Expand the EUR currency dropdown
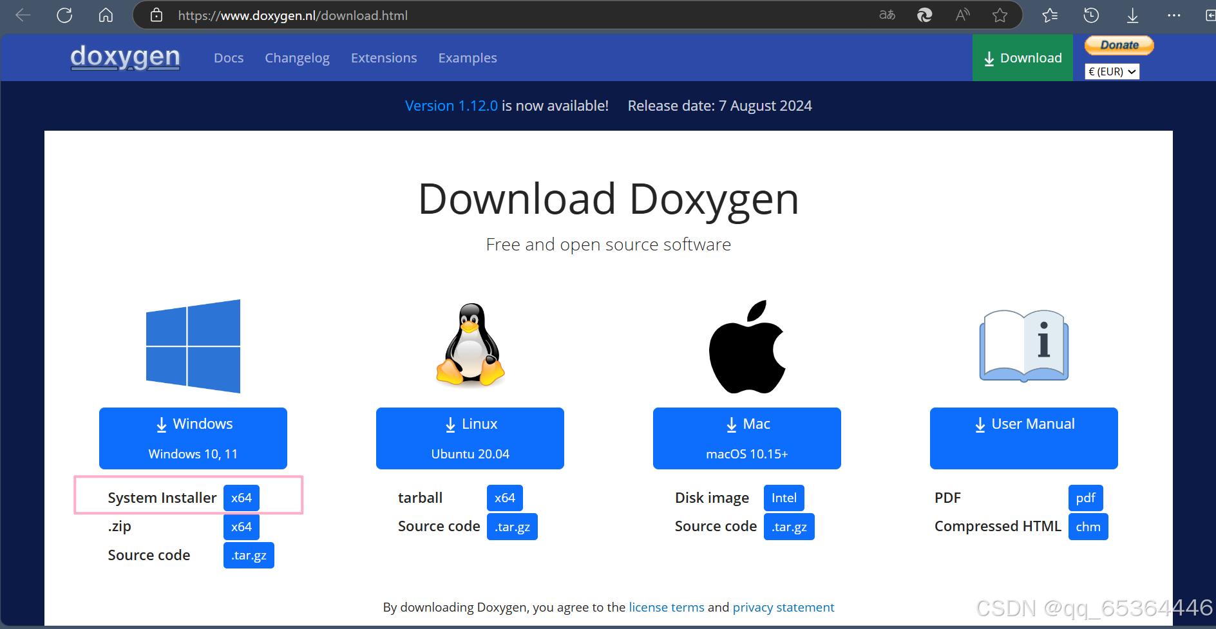This screenshot has height=629, width=1216. pos(1112,71)
